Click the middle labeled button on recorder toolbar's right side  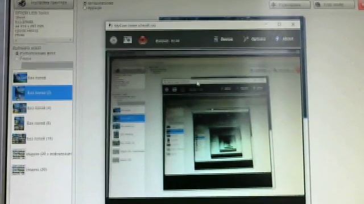(254, 39)
